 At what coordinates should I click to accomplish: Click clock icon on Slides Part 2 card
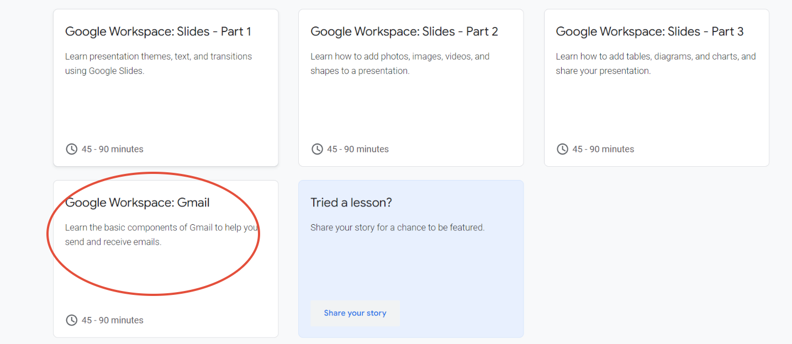coord(317,149)
